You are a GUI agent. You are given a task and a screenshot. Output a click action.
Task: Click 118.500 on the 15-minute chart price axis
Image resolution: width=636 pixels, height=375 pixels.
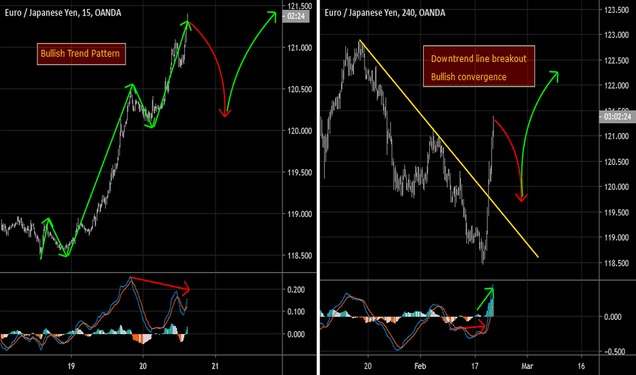(300, 256)
